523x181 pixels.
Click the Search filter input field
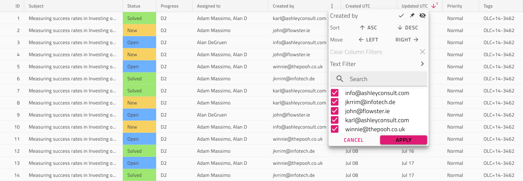pos(379,79)
